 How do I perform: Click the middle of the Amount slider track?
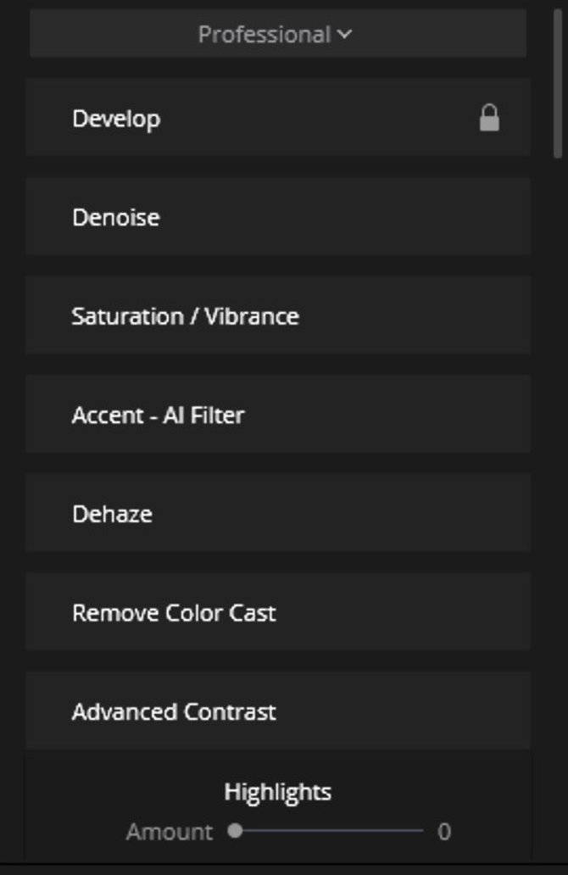point(329,831)
